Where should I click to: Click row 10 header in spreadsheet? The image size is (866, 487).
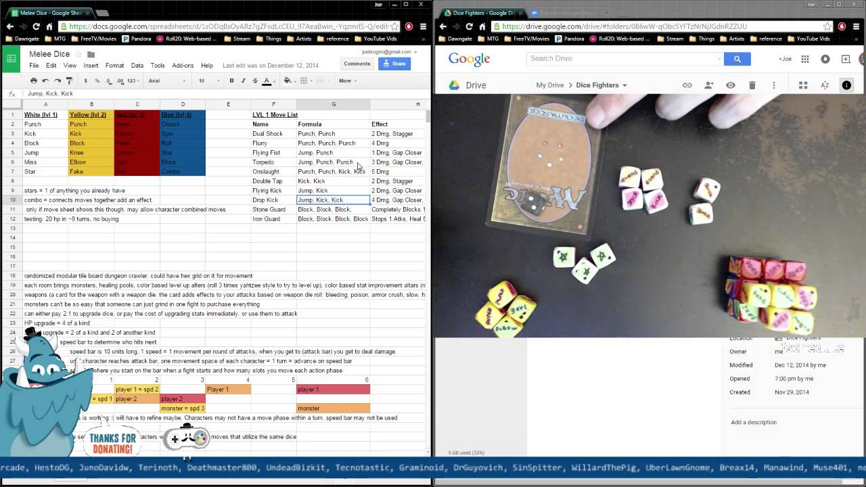12,200
